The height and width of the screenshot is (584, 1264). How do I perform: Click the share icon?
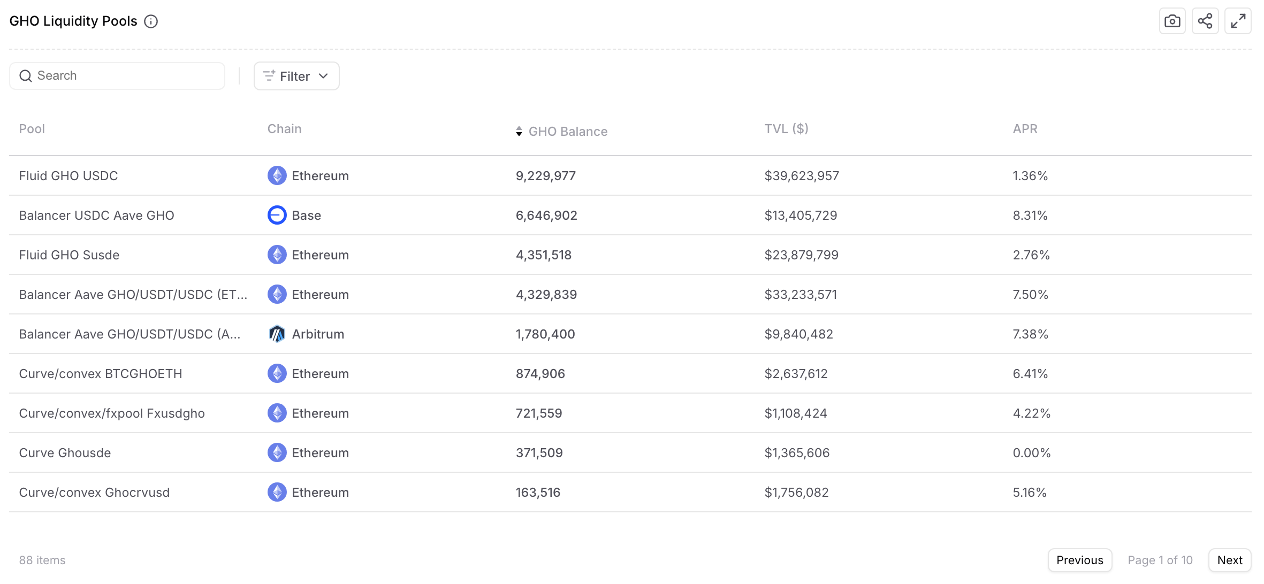(1205, 21)
